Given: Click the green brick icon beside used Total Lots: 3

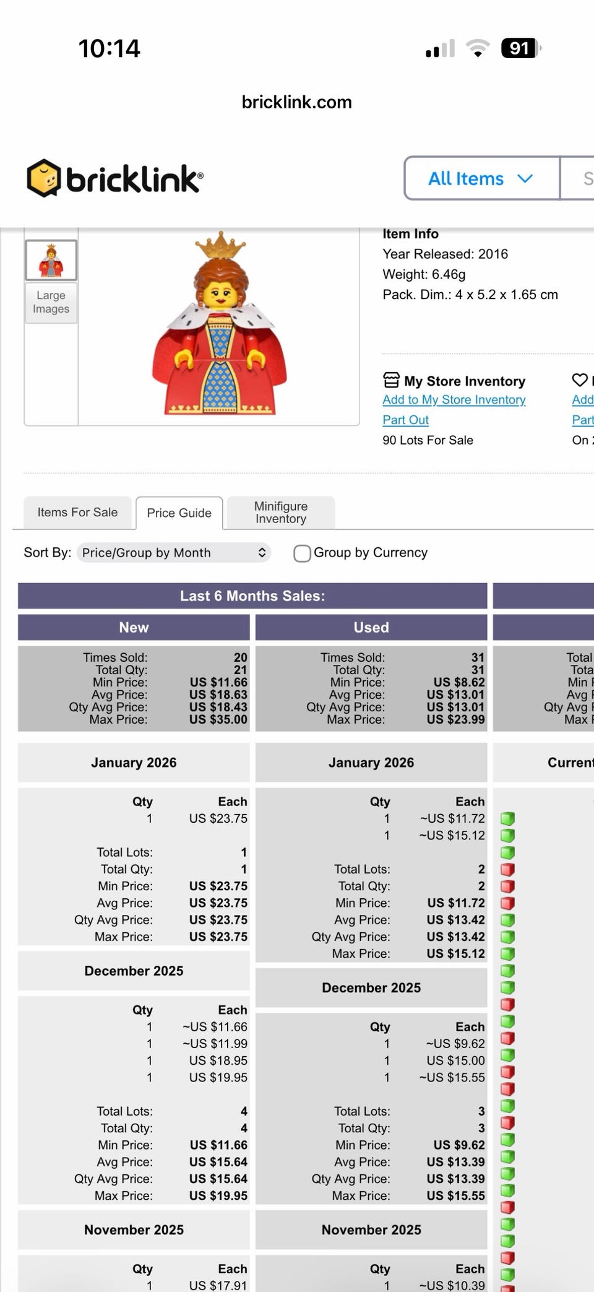Looking at the screenshot, I should pos(507,1106).
